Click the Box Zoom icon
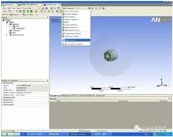This screenshot has height=137, width=173. (x=52, y=11)
